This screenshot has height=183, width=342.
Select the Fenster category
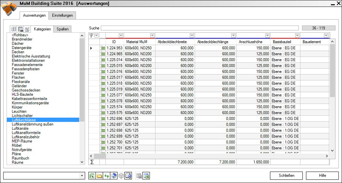[x=18, y=73]
